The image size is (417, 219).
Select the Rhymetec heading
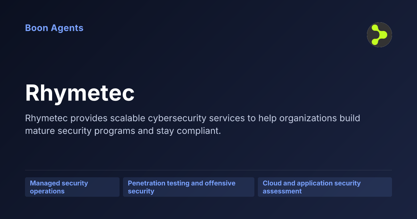click(x=80, y=93)
